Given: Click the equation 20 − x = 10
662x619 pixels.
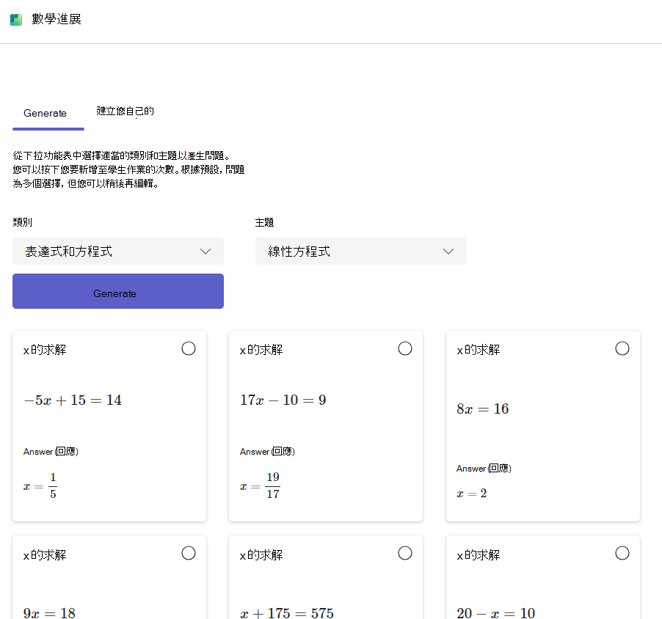Looking at the screenshot, I should coord(495,612).
